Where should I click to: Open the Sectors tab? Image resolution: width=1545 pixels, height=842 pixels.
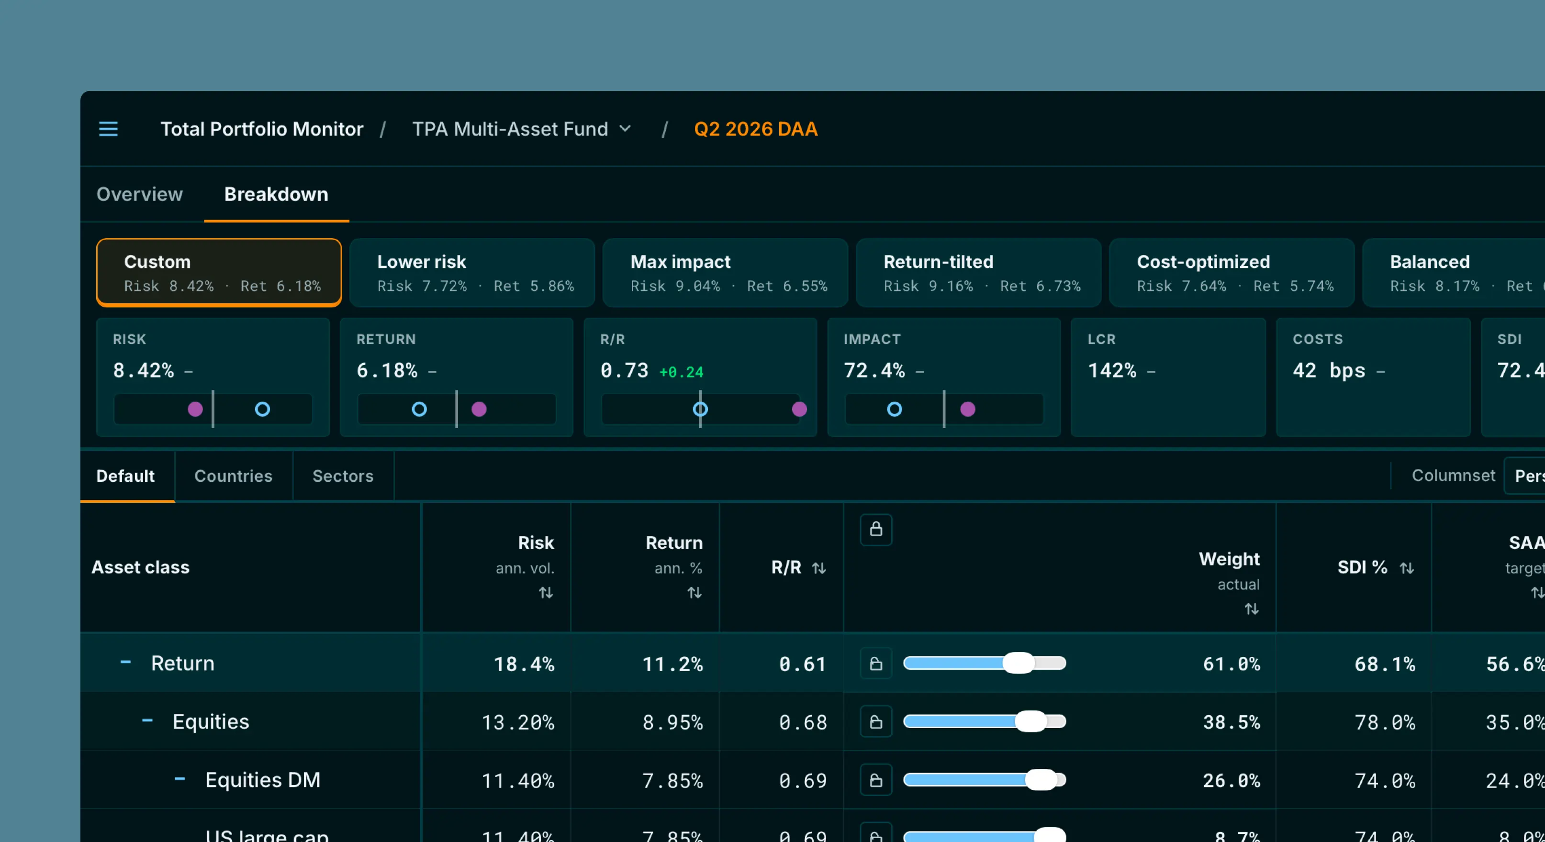343,476
